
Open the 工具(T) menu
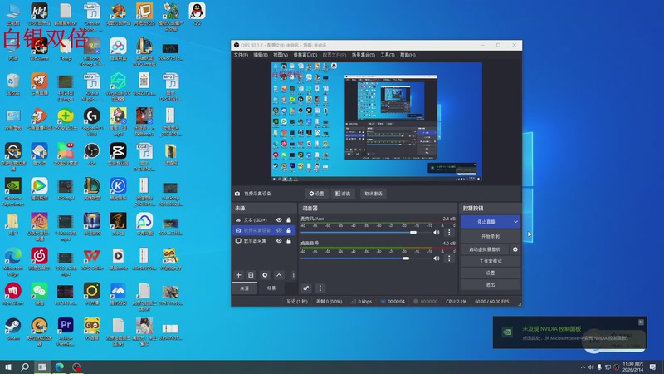pyautogui.click(x=388, y=55)
